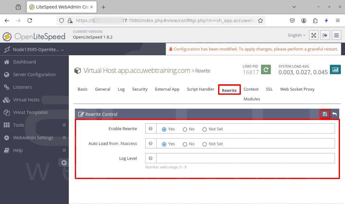Set Enable Rewrite to Yes
Screen dimensions: 345x204
click(x=164, y=129)
